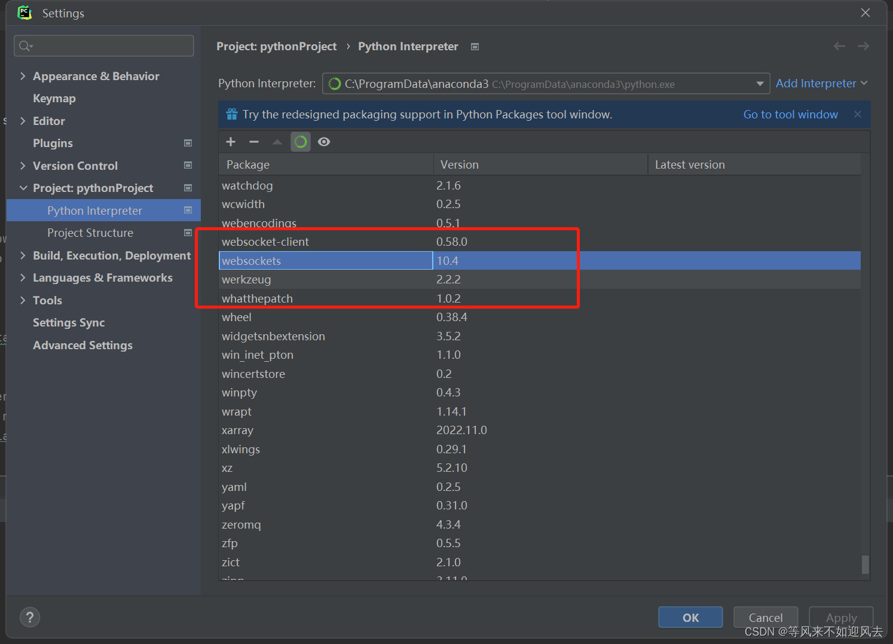
Task: Click the Version column header
Action: 540,164
